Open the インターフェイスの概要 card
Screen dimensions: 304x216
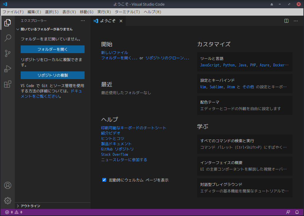[x=245, y=166]
